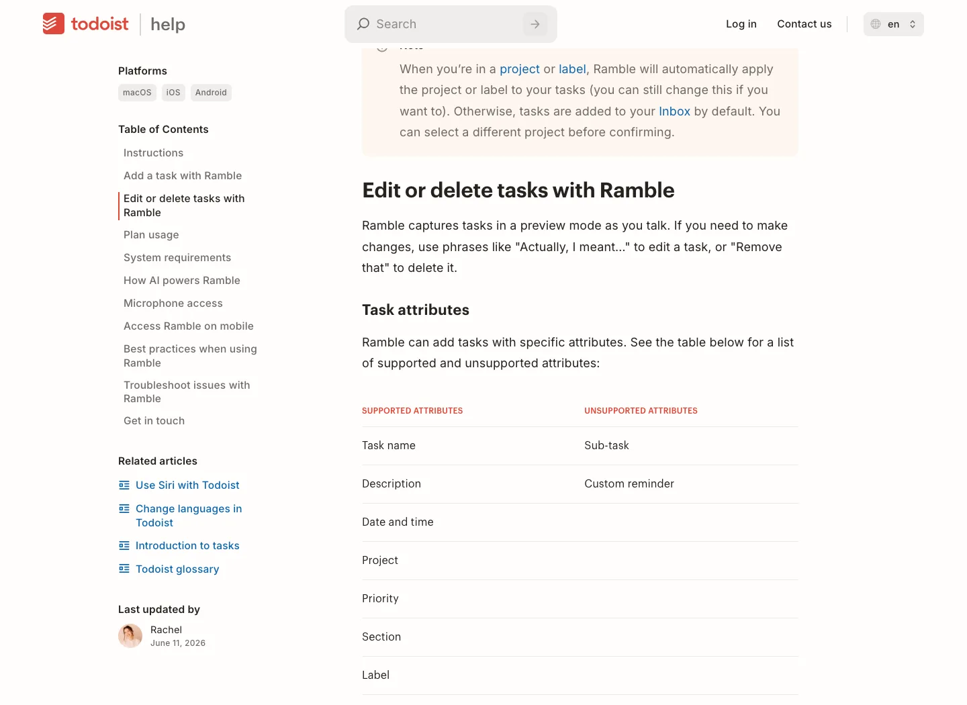Screen dimensions: 967x705
Task: Click the Label table cell
Action: (375, 675)
